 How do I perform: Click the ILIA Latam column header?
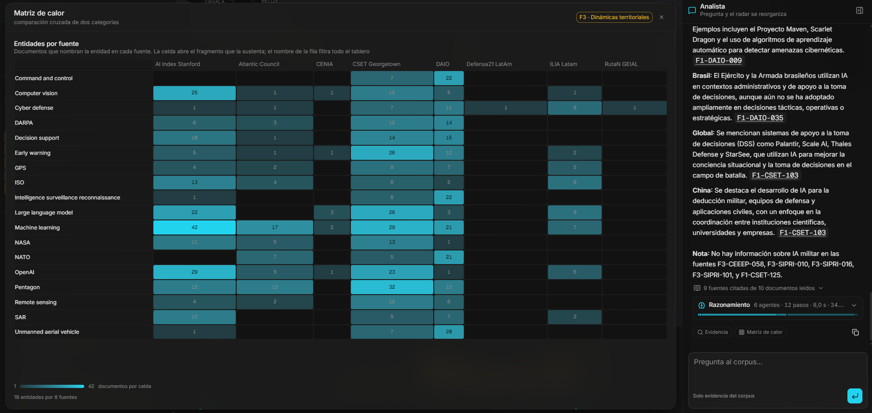click(x=563, y=64)
